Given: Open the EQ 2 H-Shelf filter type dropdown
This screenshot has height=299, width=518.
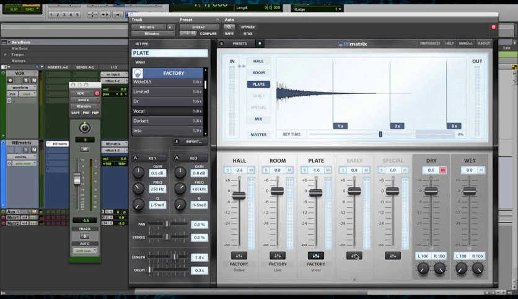Looking at the screenshot, I should (x=199, y=205).
